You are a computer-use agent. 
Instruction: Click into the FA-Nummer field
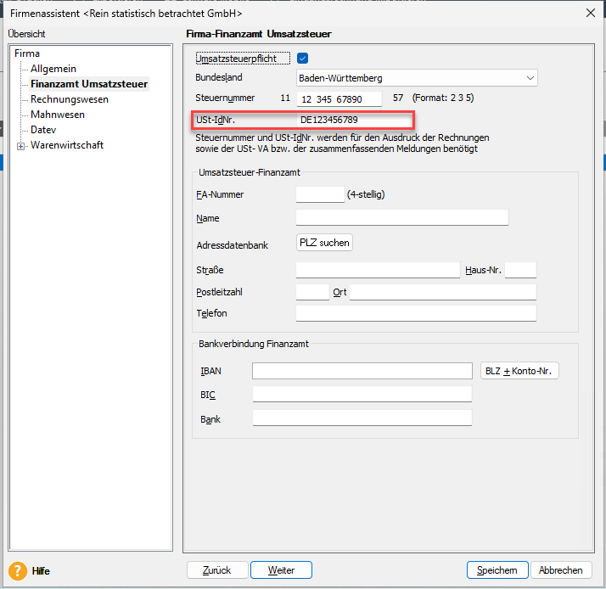tap(320, 194)
